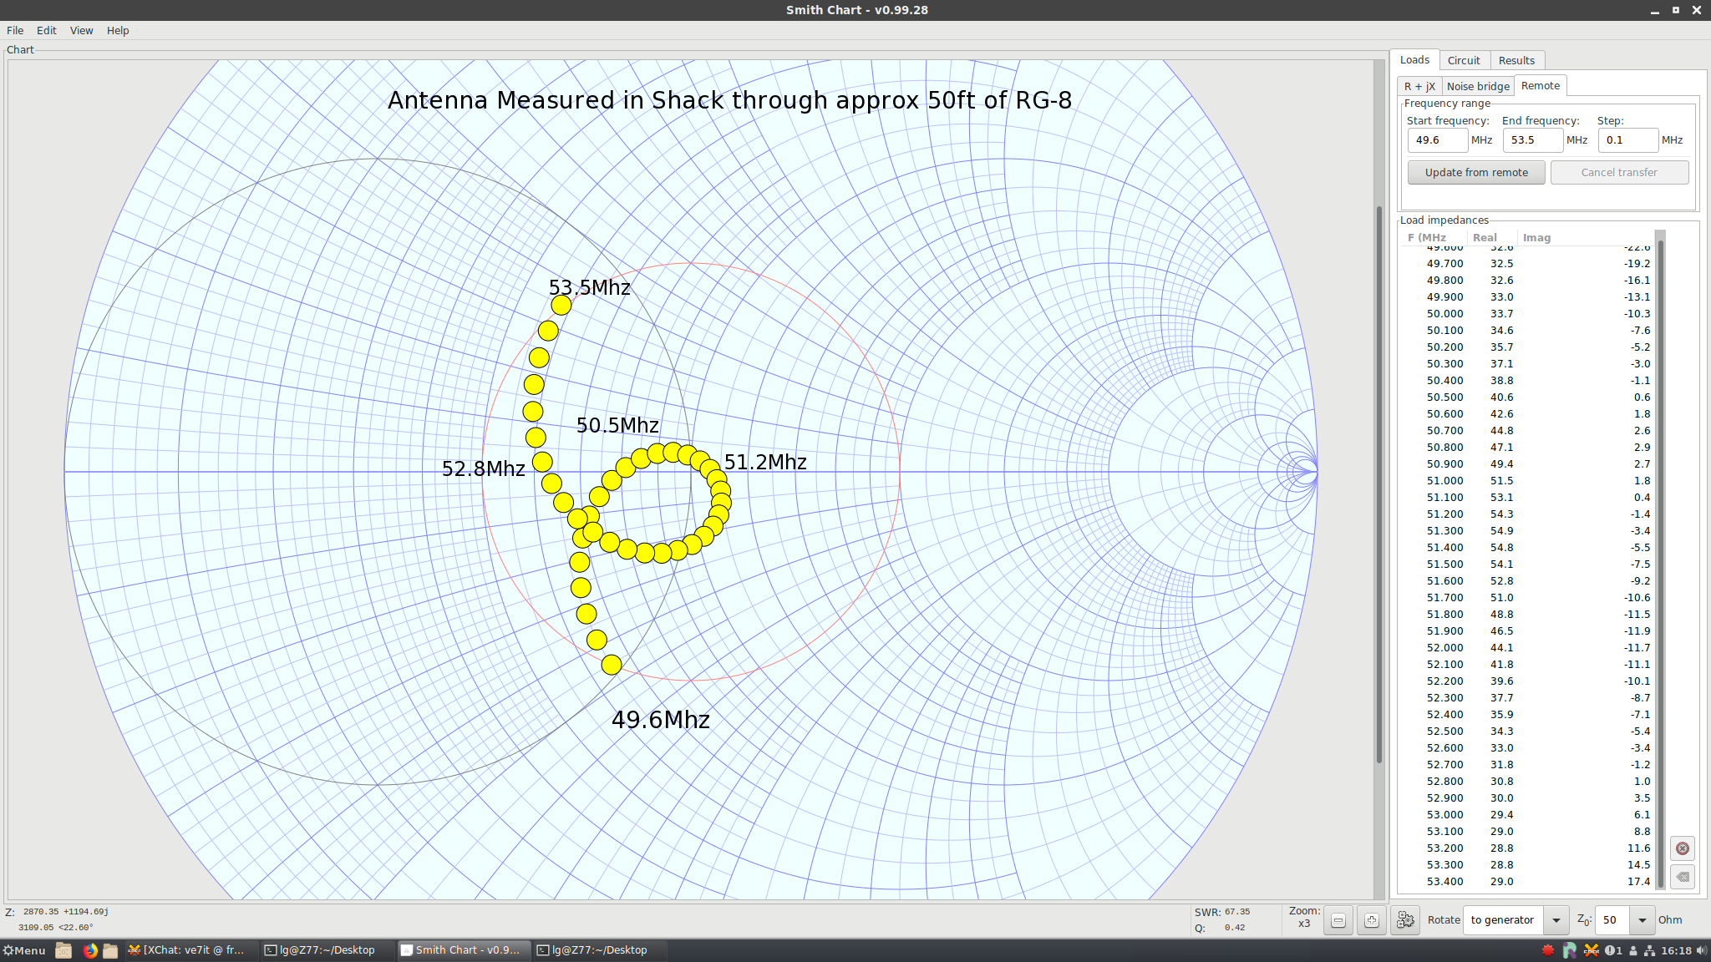
Task: Click the zoom out minus button
Action: (x=1338, y=920)
